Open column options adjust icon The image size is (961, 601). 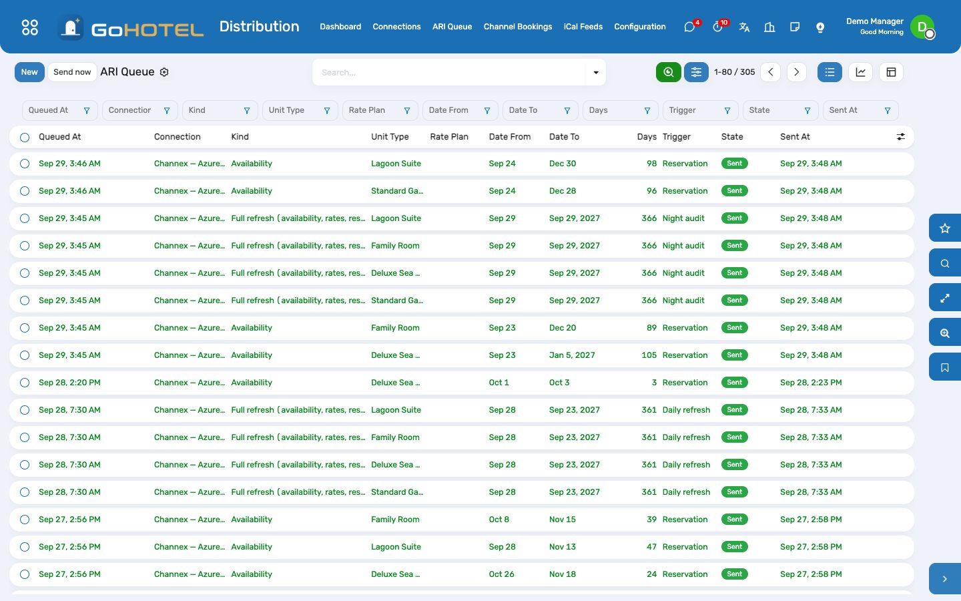coord(901,137)
